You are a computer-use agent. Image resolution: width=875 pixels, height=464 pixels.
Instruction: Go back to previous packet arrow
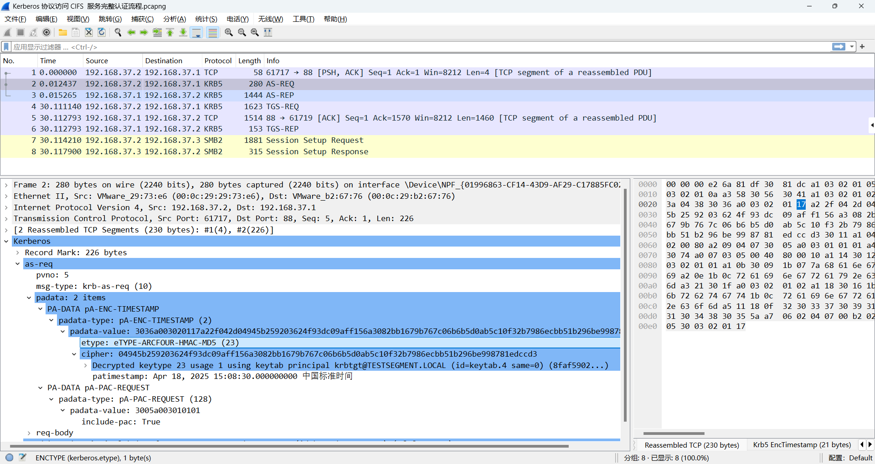pyautogui.click(x=131, y=32)
